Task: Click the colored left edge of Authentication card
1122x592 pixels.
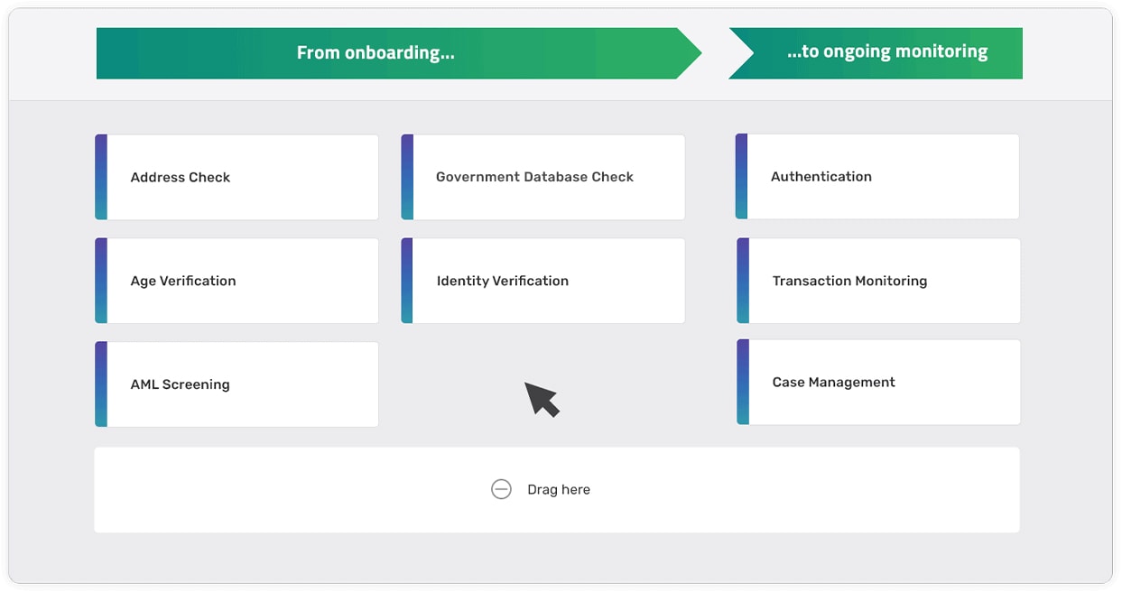Action: [742, 176]
